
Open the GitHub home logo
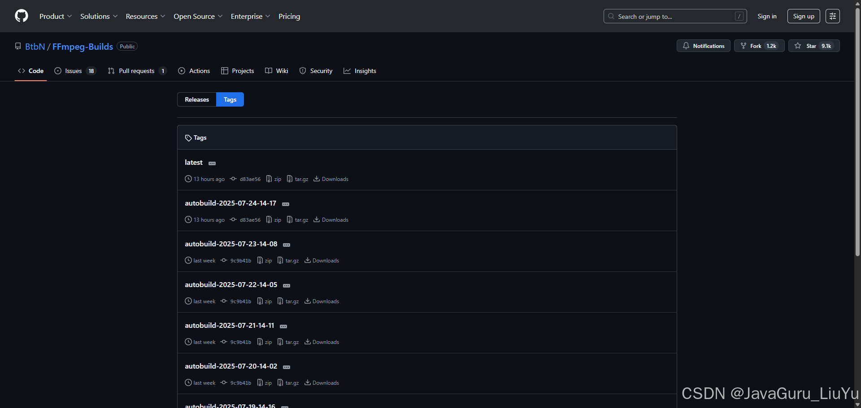point(22,16)
